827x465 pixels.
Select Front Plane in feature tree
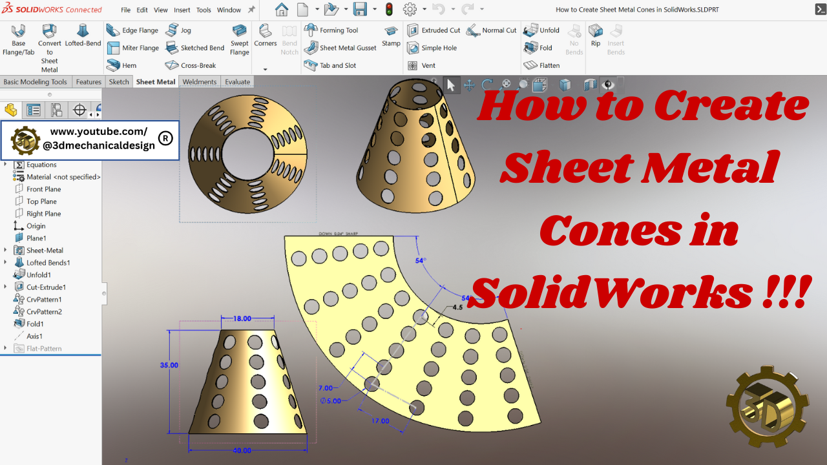[x=43, y=189]
